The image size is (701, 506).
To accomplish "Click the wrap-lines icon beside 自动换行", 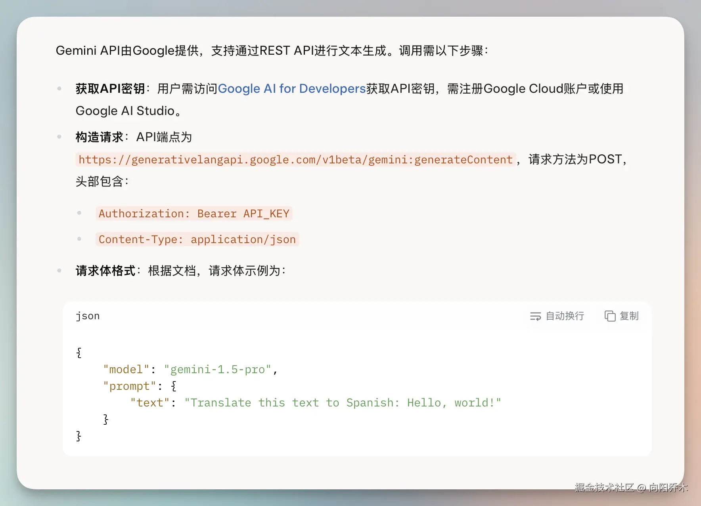I will [x=535, y=316].
